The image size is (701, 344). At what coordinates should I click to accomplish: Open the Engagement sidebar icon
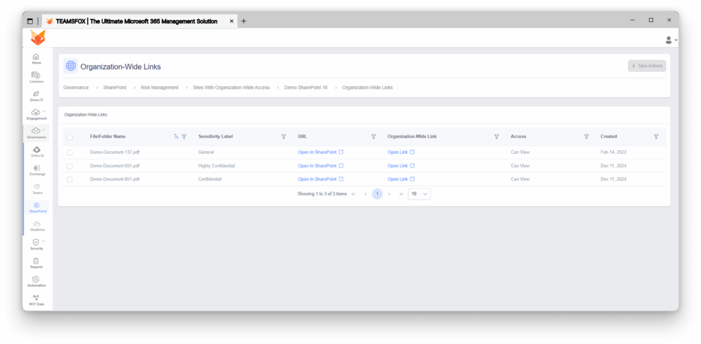click(36, 112)
